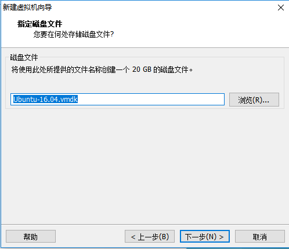Close the 新建虚拟机向导 dialog
This screenshot has width=289, height=249.
point(281,8)
